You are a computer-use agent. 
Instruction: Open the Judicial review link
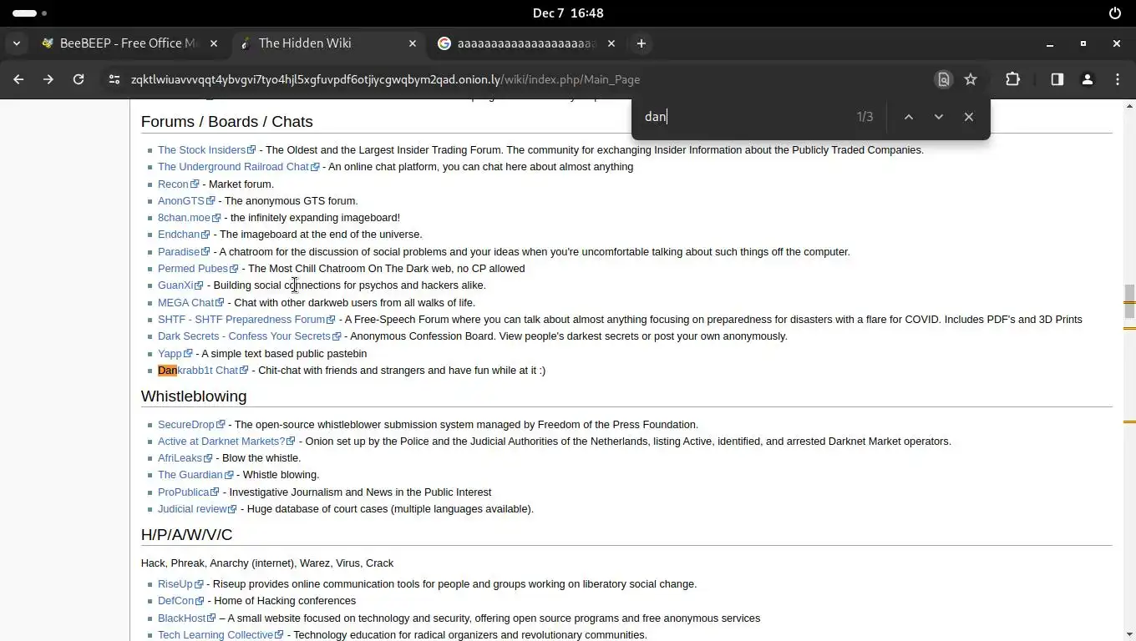197,509
